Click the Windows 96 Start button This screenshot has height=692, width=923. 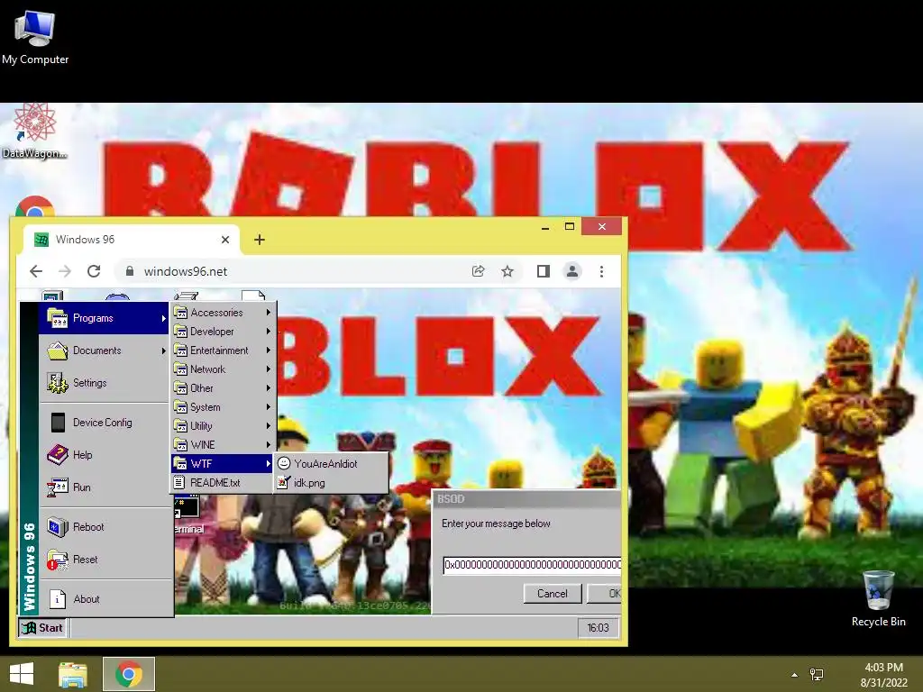point(42,628)
